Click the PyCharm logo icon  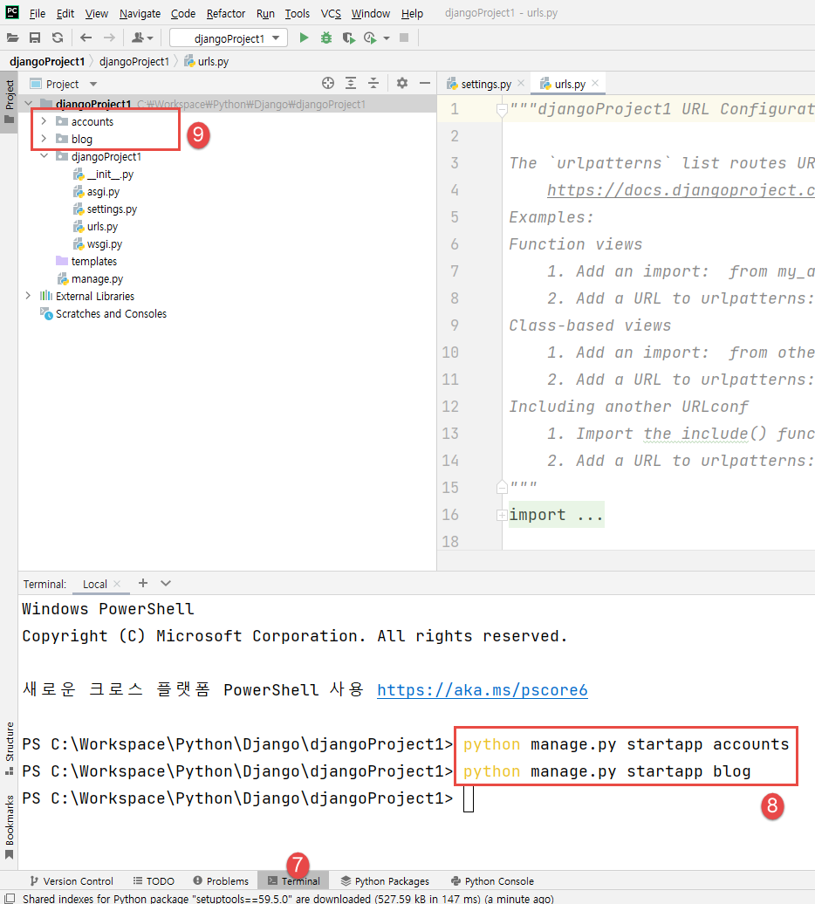coord(11,12)
